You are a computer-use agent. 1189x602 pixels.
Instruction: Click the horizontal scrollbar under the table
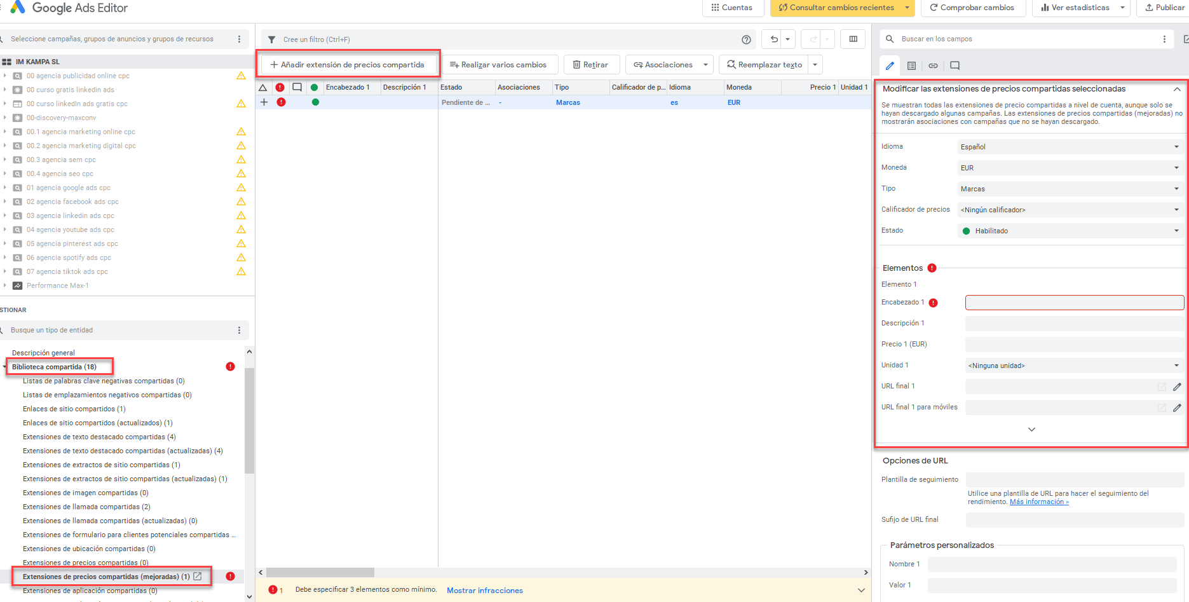[320, 572]
